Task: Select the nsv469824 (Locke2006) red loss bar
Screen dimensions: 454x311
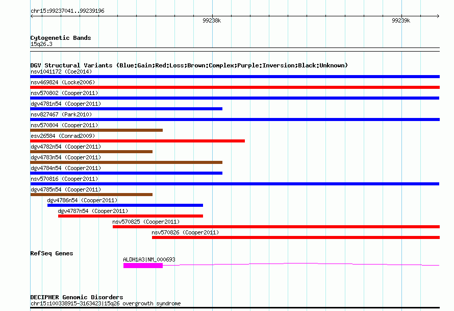Action: (235, 87)
